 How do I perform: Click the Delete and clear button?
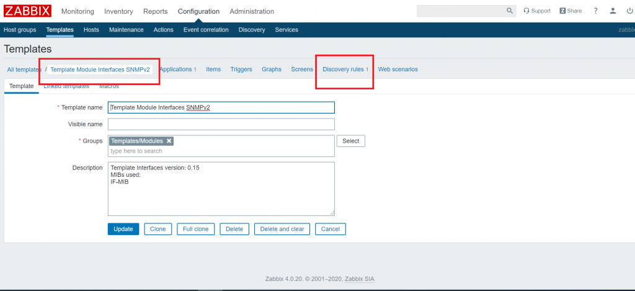[x=282, y=229]
